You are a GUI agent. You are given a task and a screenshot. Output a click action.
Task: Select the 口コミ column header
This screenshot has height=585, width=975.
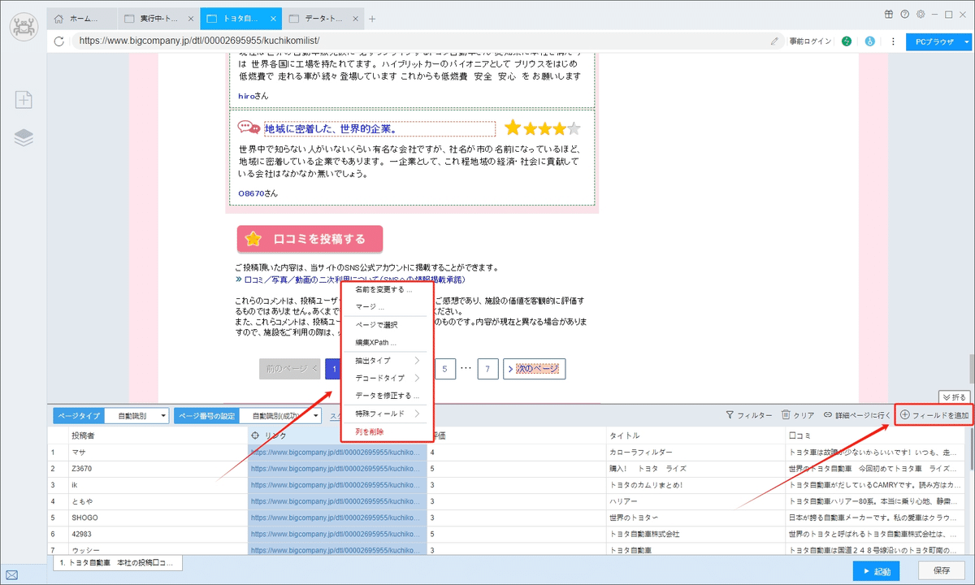[873, 435]
